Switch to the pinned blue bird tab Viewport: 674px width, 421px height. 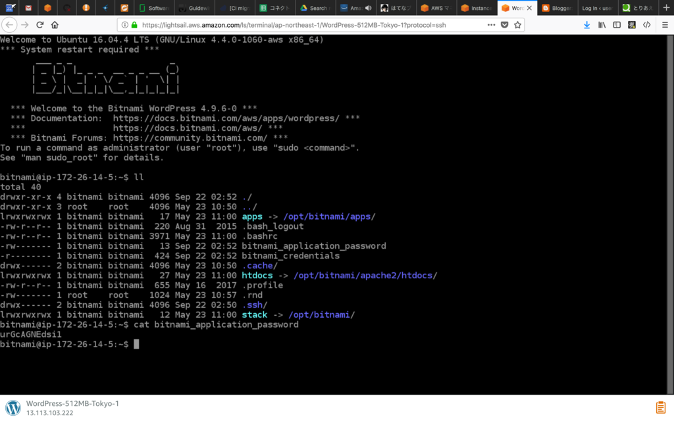tap(105, 8)
